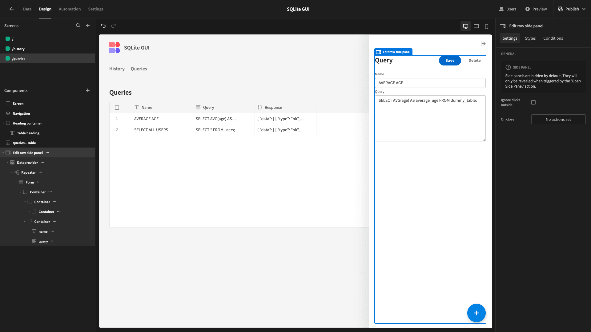Switch to mobile preview icon
The height and width of the screenshot is (332, 591).
click(x=487, y=26)
